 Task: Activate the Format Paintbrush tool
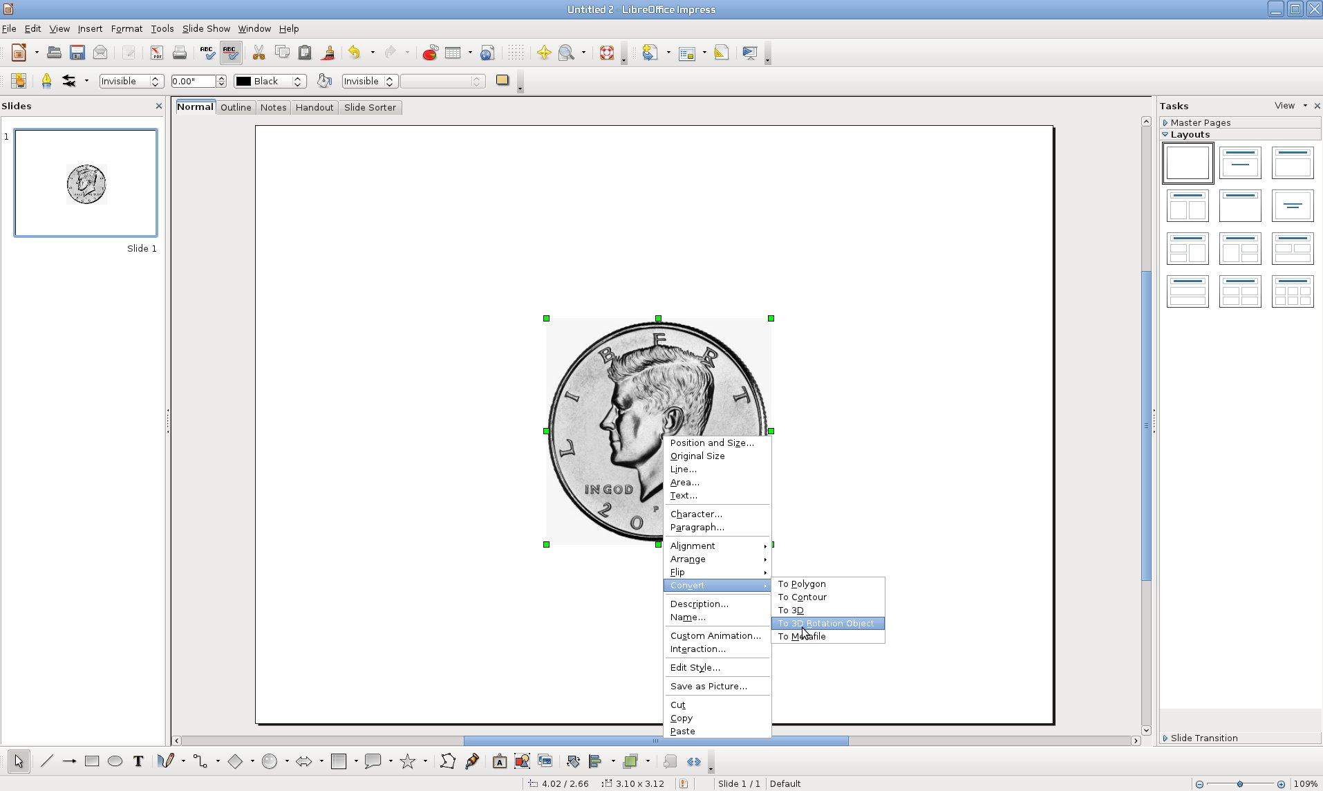328,53
